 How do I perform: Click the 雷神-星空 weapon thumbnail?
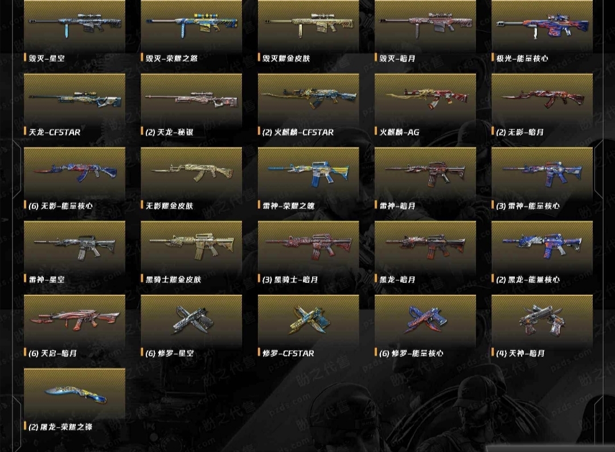pyautogui.click(x=75, y=247)
